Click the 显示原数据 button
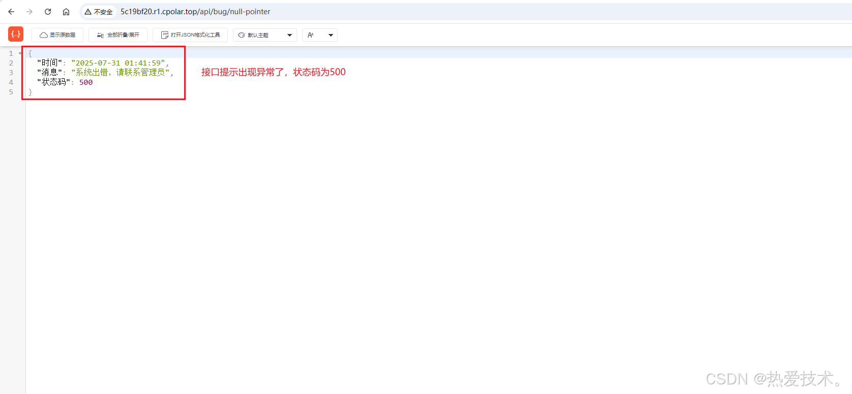Image resolution: width=852 pixels, height=394 pixels. 57,35
